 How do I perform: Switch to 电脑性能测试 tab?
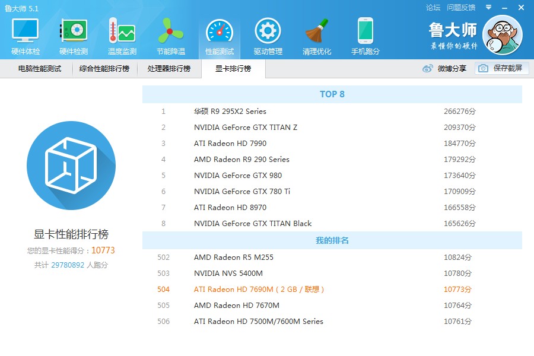pos(40,68)
